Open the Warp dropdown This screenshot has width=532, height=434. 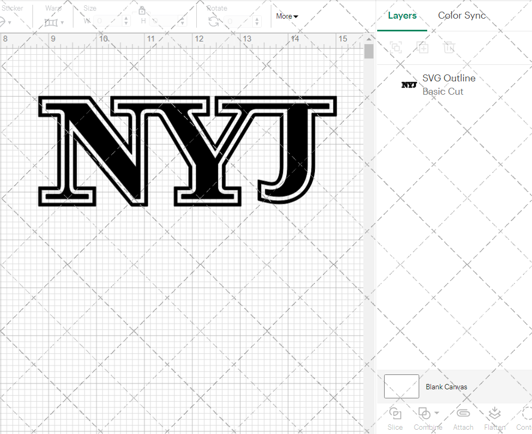[54, 22]
